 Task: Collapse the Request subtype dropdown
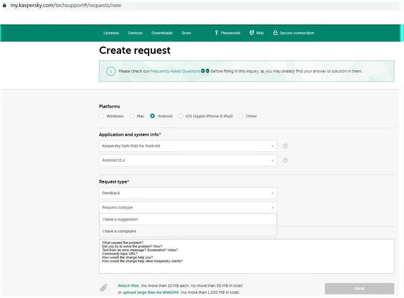[x=188, y=207]
